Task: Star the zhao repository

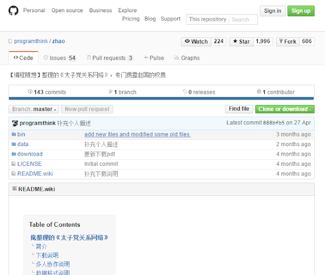Action: [241, 42]
